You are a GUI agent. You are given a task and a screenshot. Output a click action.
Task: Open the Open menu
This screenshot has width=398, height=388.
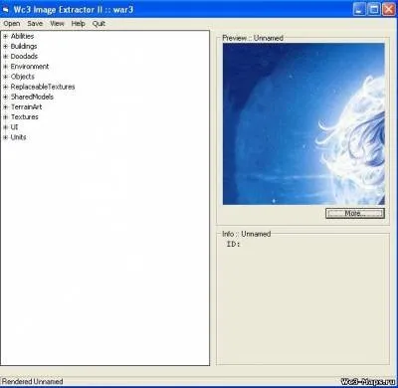click(12, 24)
